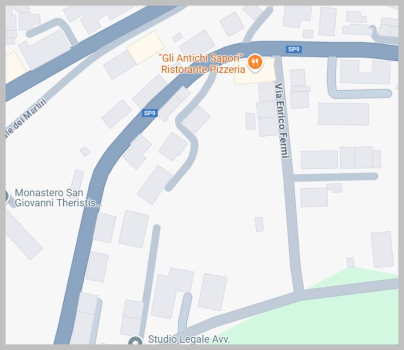404x350 pixels.
Task: Open the Gli Antichi Sapori Ristorante Pizzeria label
Action: point(202,64)
